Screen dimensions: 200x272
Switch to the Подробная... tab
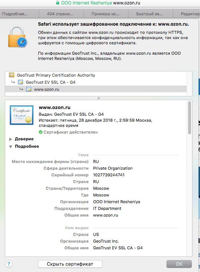tap(19, 14)
